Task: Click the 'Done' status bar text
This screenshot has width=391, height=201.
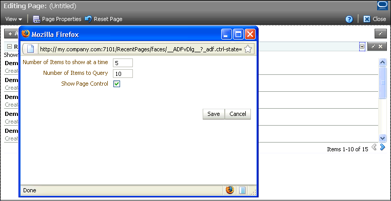Action: [30, 191]
